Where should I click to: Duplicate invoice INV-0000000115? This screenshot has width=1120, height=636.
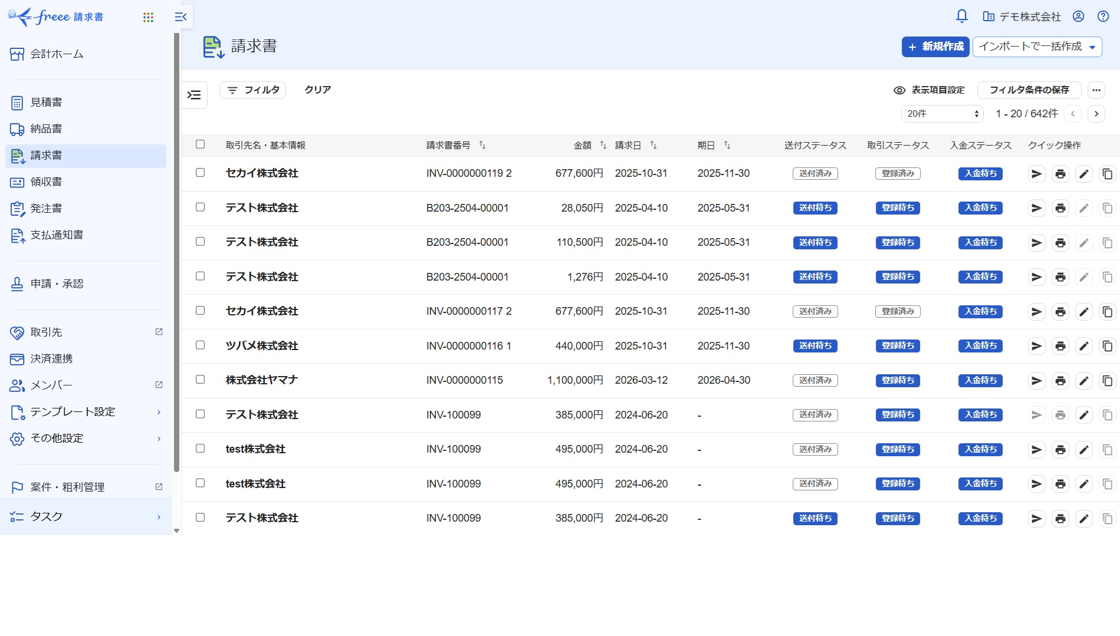[1108, 380]
